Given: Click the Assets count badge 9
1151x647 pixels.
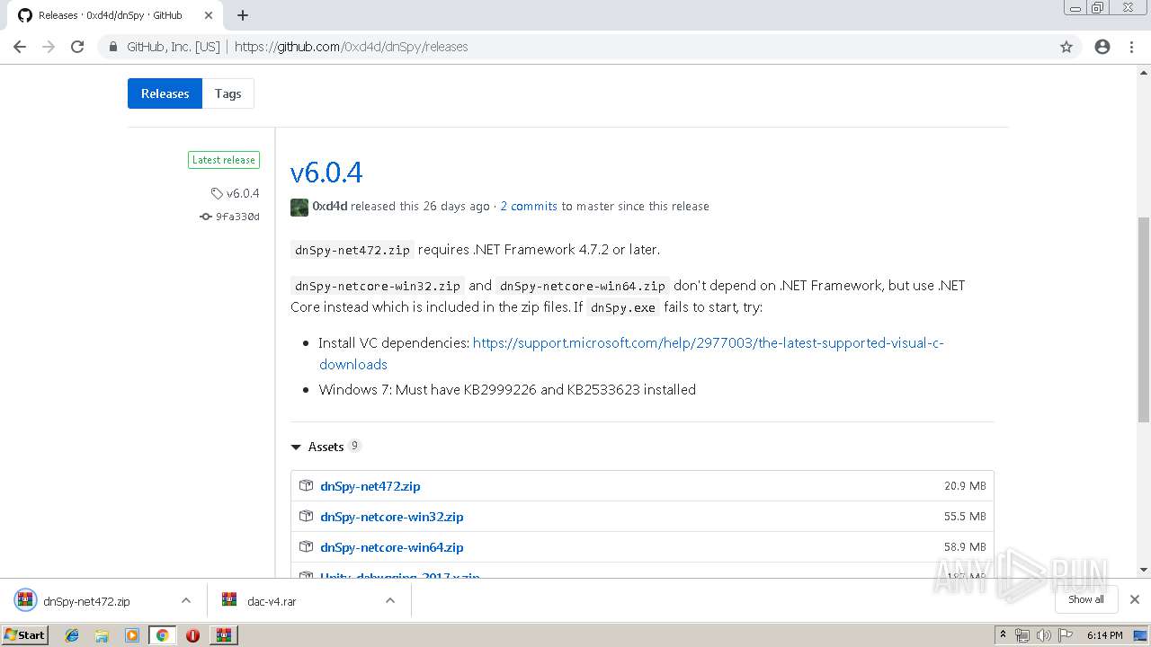Looking at the screenshot, I should (x=354, y=446).
